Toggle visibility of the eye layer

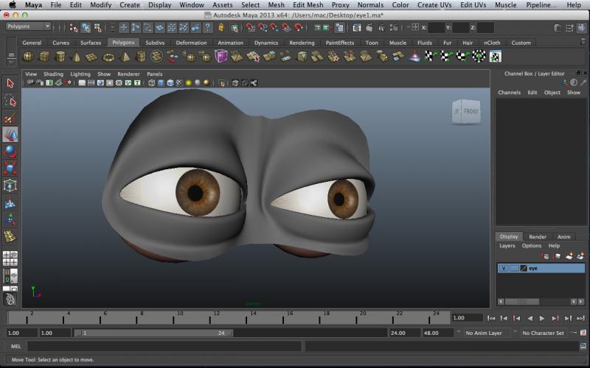click(x=504, y=269)
